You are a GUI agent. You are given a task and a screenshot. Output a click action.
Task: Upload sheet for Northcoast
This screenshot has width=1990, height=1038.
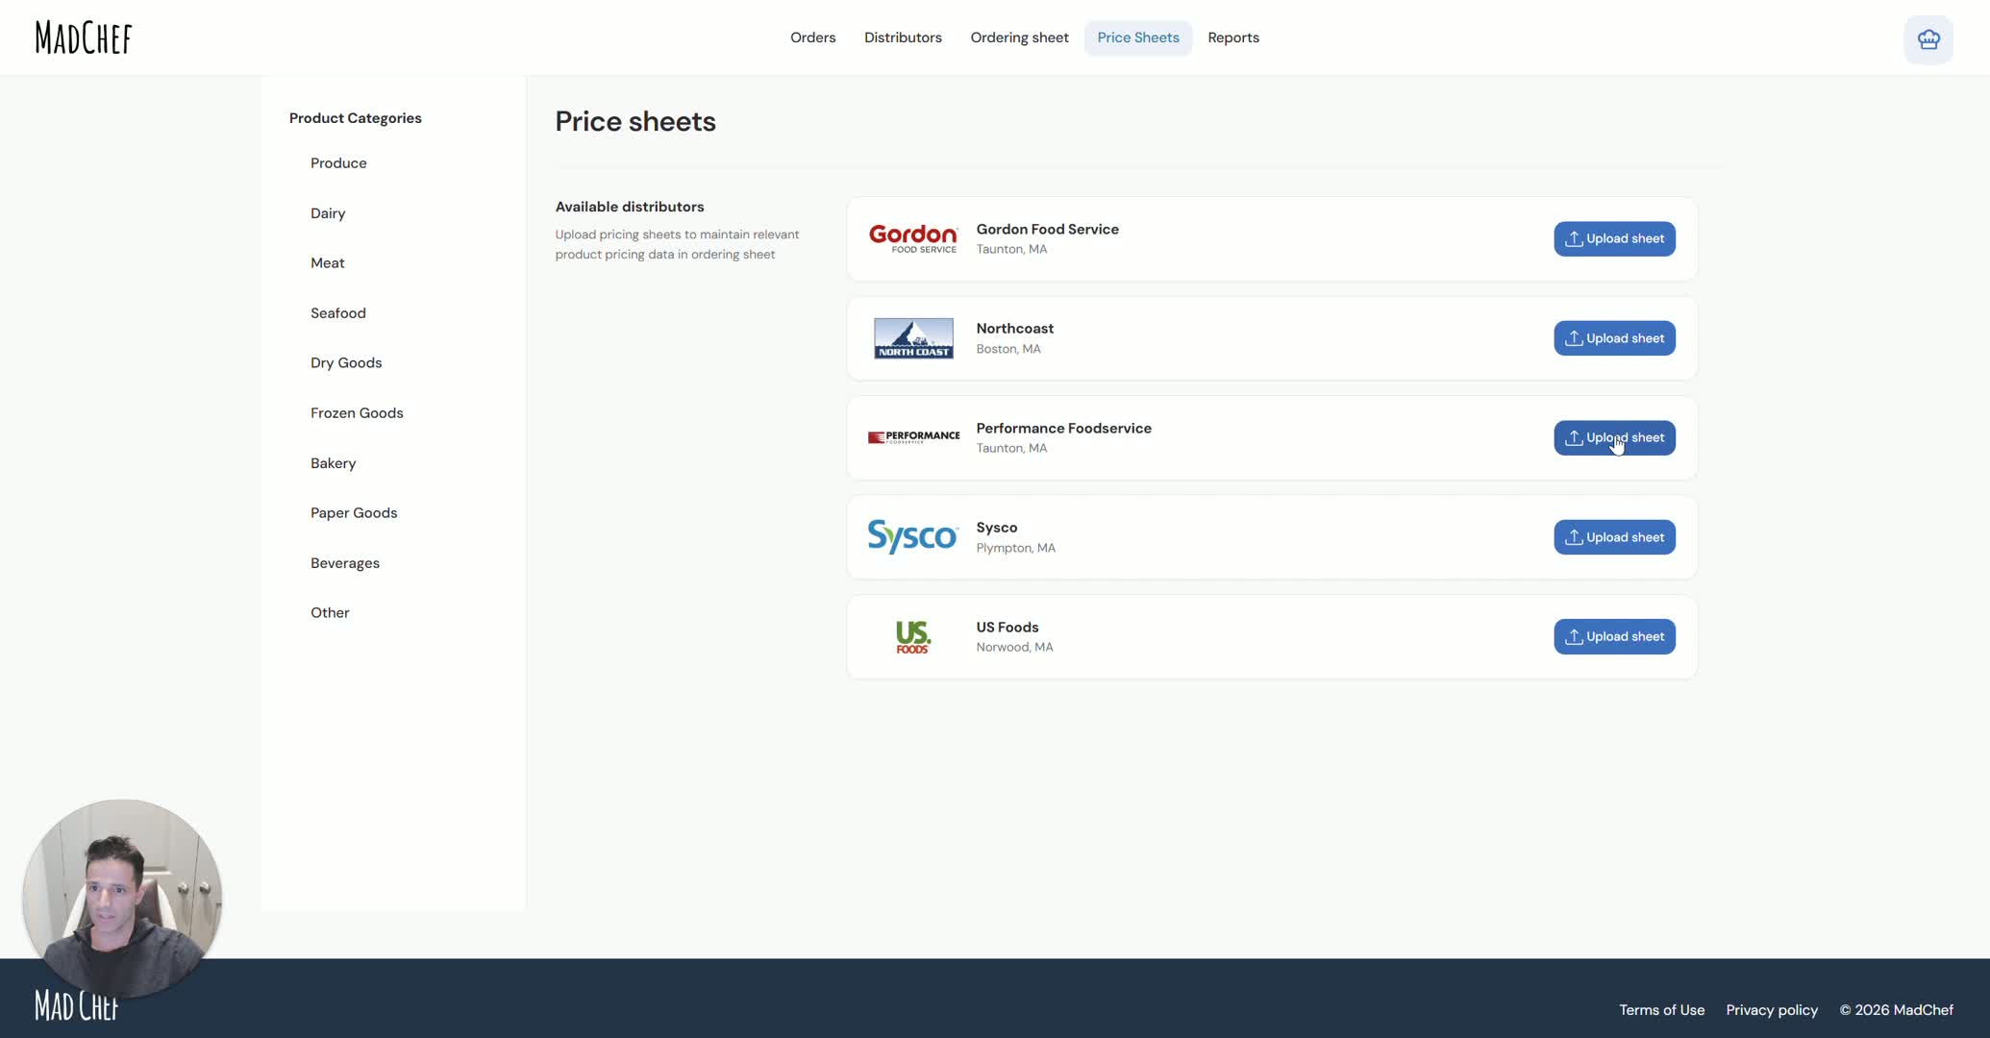[x=1614, y=338]
